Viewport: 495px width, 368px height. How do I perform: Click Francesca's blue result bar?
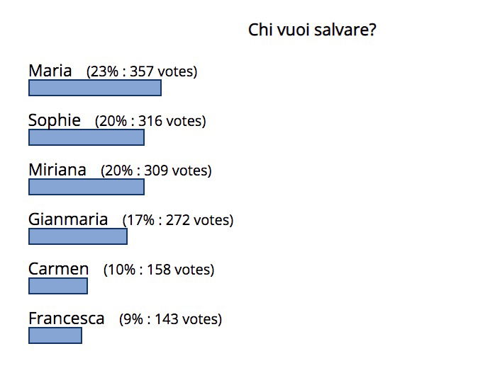coord(55,335)
